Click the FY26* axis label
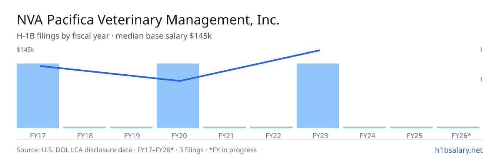Viewport: 500px width, 166px height. click(x=462, y=135)
